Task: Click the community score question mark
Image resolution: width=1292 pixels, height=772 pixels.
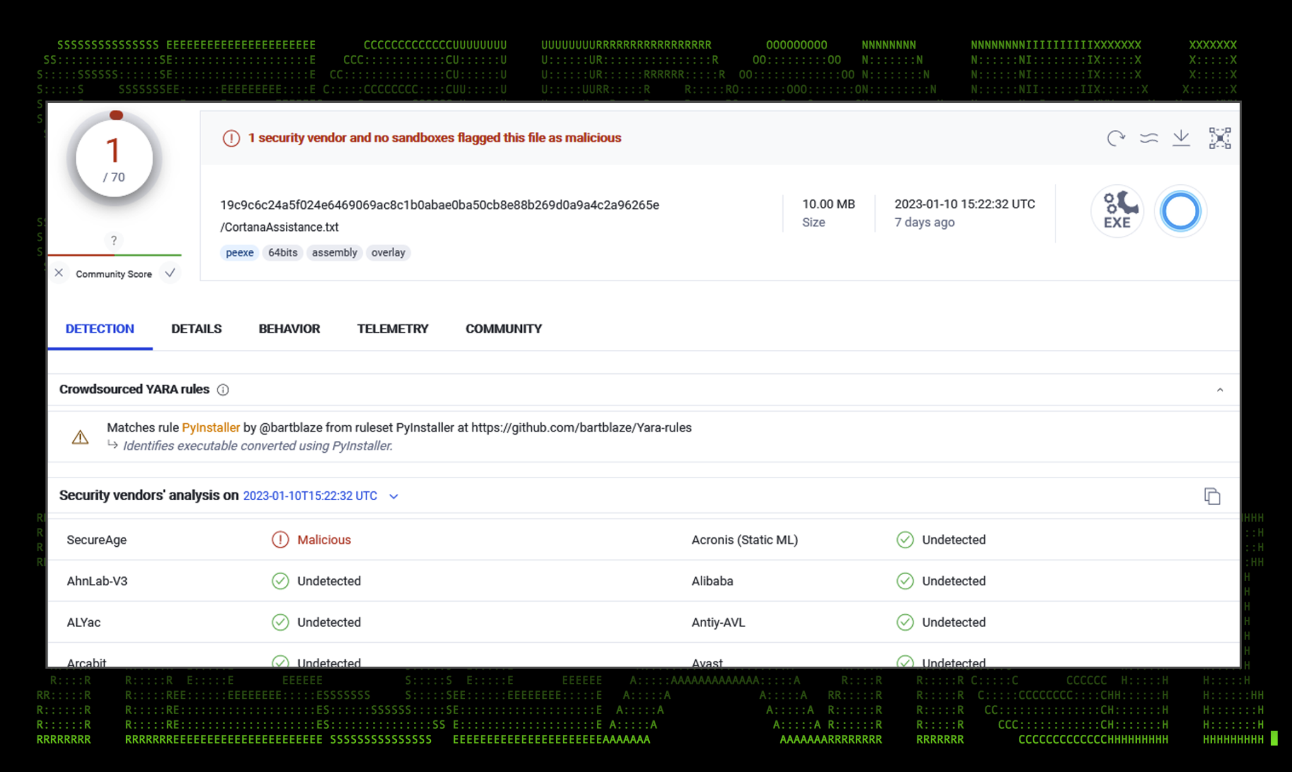Action: pos(114,240)
